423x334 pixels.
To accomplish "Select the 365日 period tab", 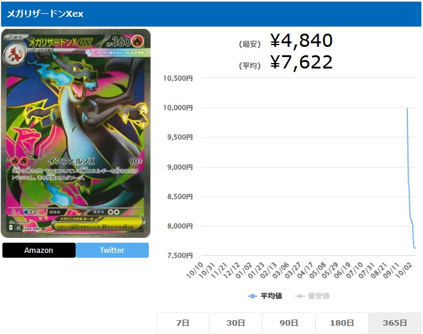I will click(395, 323).
